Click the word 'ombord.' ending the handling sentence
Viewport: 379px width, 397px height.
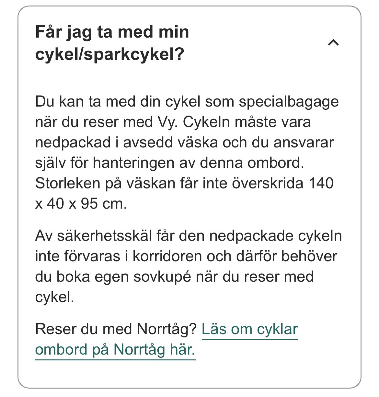[276, 163]
